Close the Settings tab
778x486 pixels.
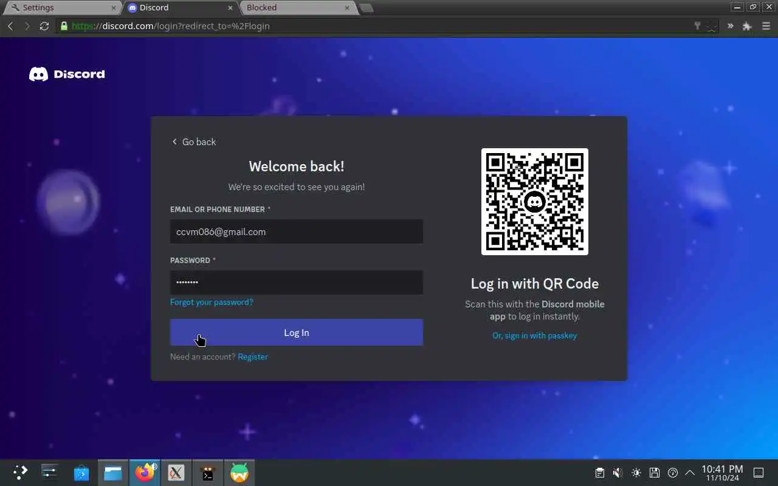[x=114, y=8]
